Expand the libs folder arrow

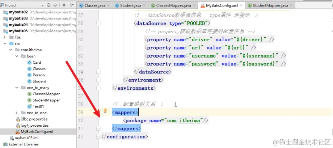[4, 37]
